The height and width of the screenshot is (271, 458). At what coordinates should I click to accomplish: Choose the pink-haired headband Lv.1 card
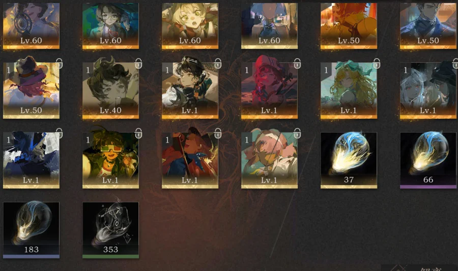(269, 160)
